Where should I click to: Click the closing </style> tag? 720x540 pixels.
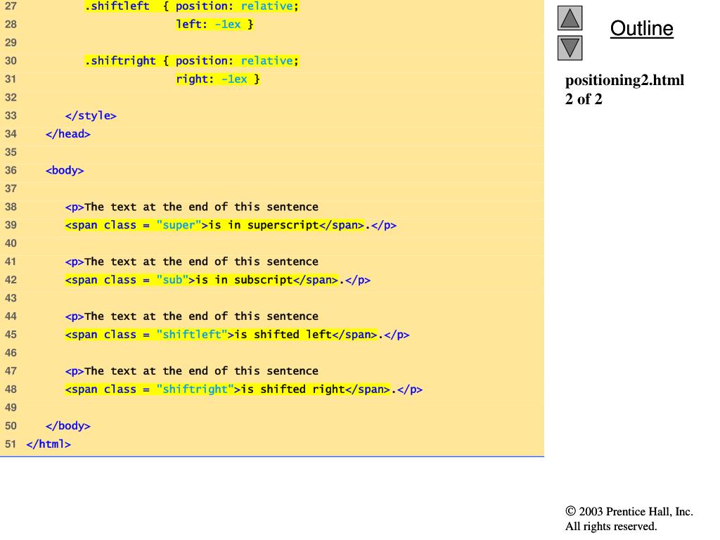pyautogui.click(x=91, y=116)
